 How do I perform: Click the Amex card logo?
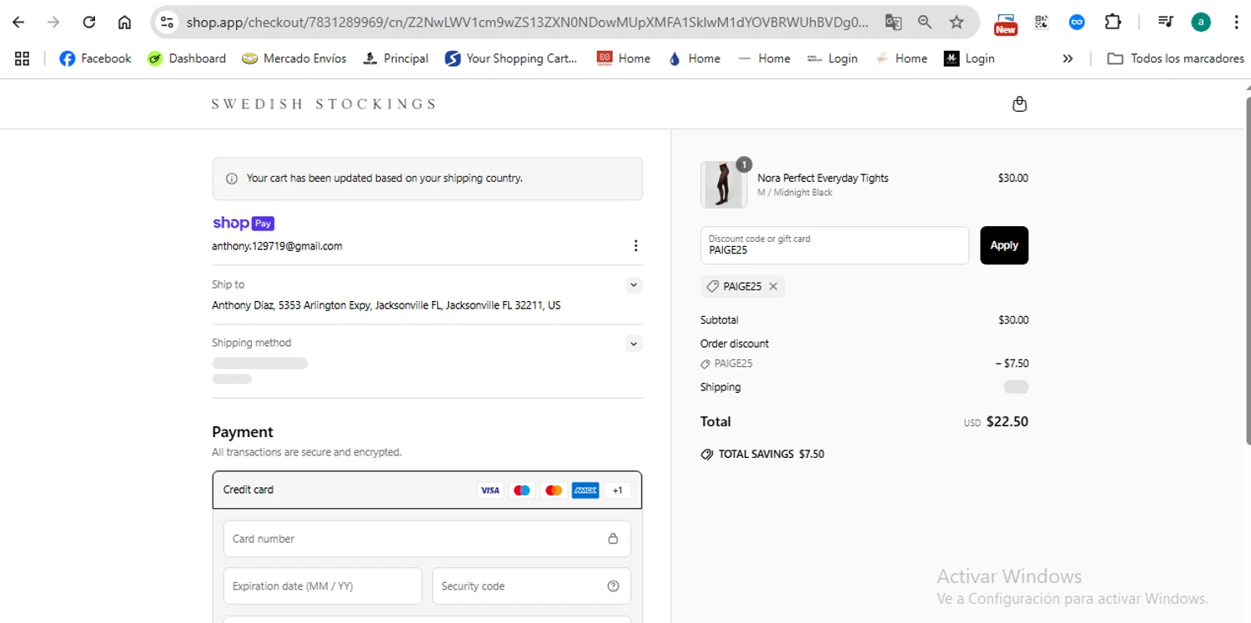tap(585, 490)
